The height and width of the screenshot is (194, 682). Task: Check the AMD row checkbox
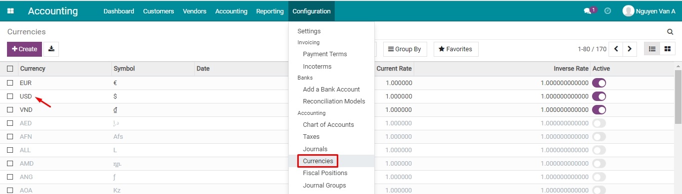(x=10, y=164)
